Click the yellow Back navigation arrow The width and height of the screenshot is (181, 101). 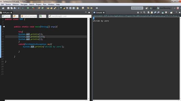(92, 8)
